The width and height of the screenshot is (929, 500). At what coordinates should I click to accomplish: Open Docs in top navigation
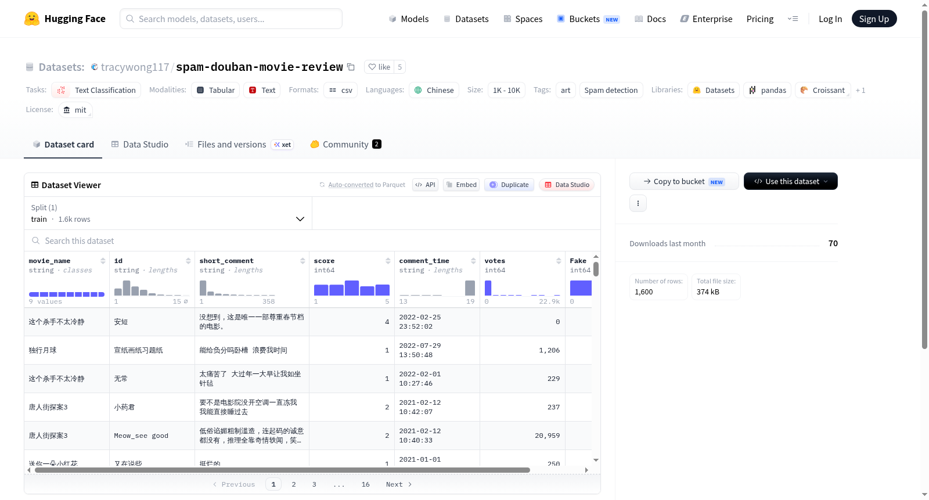[x=650, y=19]
